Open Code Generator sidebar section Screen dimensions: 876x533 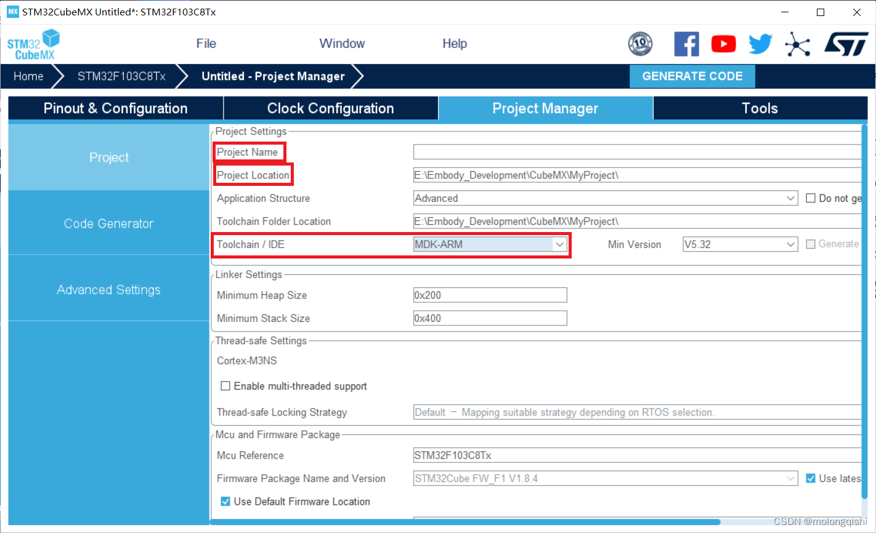109,223
